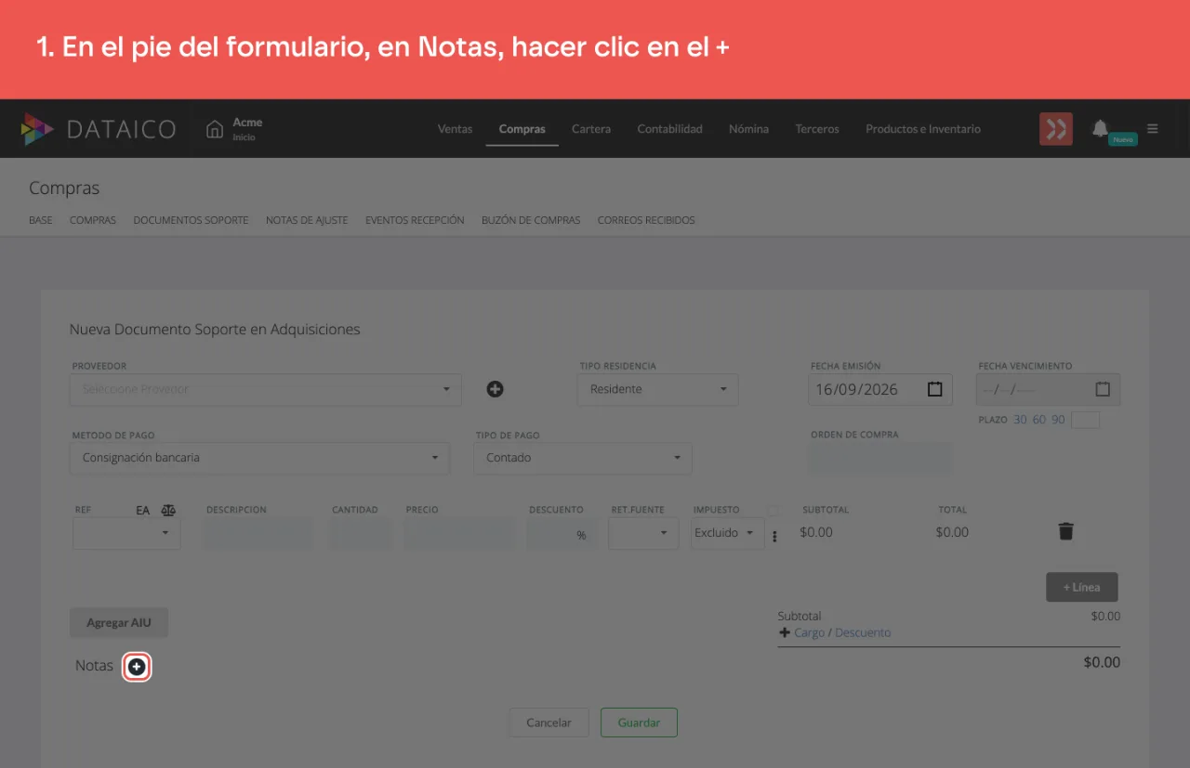Go to the Acme home icon
1190x768 pixels.
click(215, 129)
